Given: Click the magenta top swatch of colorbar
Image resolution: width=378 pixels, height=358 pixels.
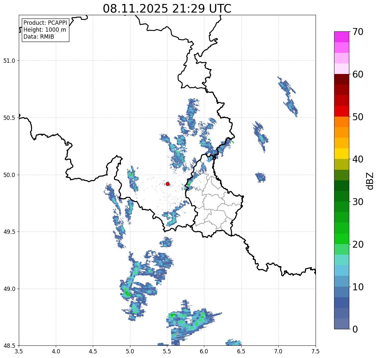Looking at the screenshot, I should point(342,37).
